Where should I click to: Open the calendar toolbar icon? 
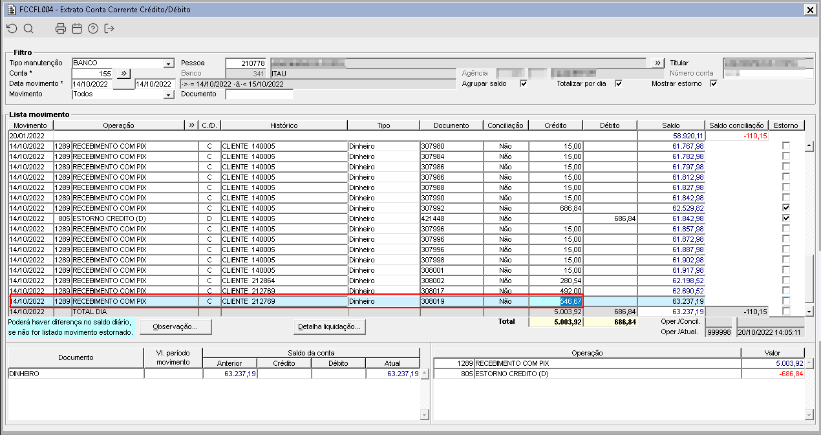click(x=77, y=28)
